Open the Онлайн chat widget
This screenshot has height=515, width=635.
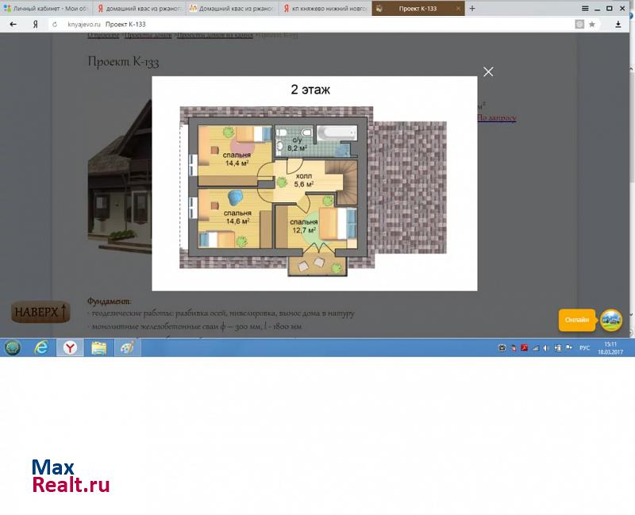(x=577, y=320)
